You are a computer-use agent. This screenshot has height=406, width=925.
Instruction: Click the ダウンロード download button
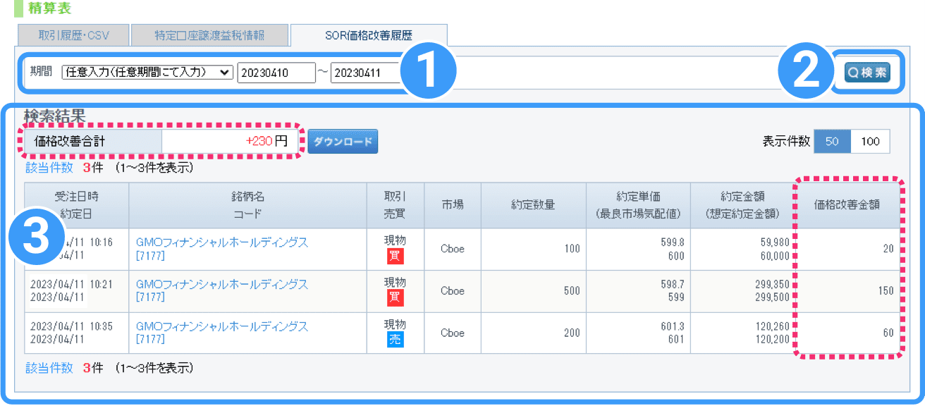click(343, 141)
